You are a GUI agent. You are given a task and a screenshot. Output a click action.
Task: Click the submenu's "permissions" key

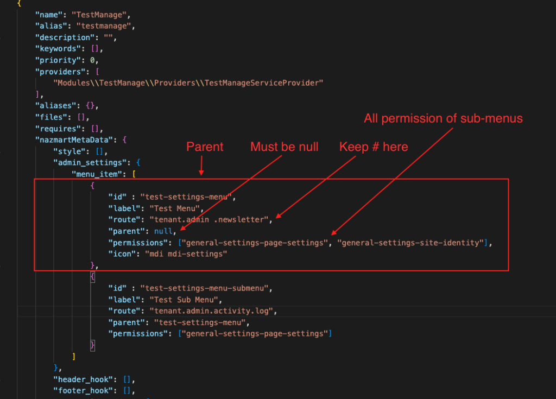tap(138, 334)
